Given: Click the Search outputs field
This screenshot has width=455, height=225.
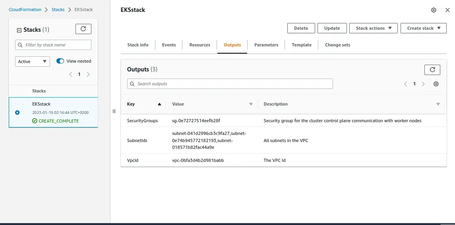Looking at the screenshot, I should [230, 84].
